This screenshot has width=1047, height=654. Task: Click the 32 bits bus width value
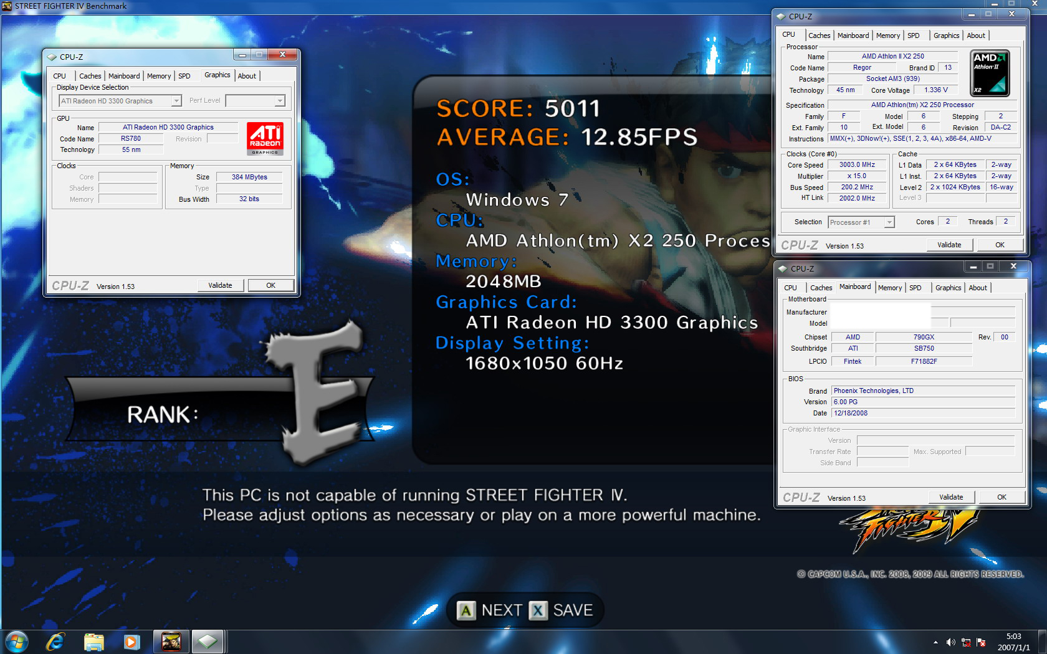point(249,199)
